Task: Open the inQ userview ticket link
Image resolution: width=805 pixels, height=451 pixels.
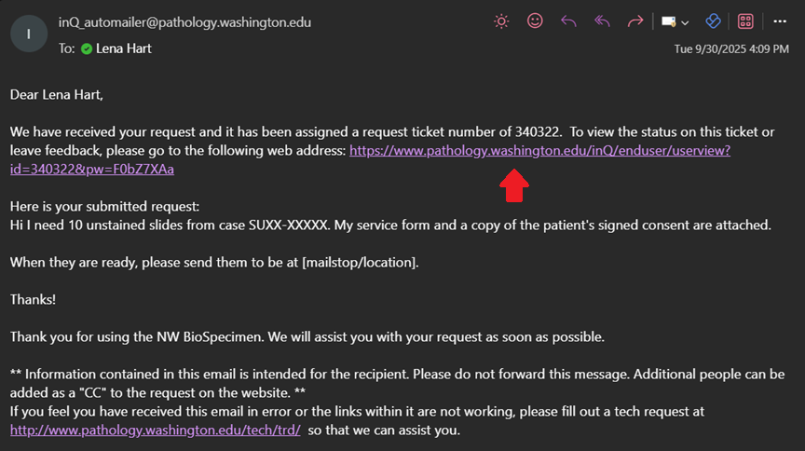Action: click(x=539, y=151)
